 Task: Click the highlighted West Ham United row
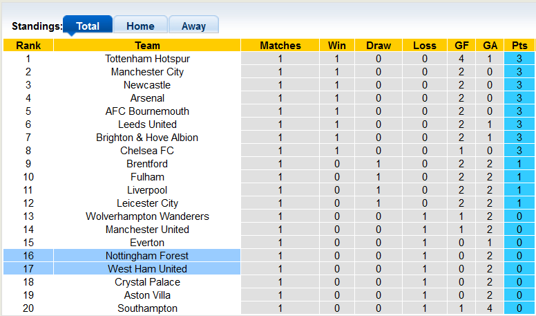[x=147, y=269]
